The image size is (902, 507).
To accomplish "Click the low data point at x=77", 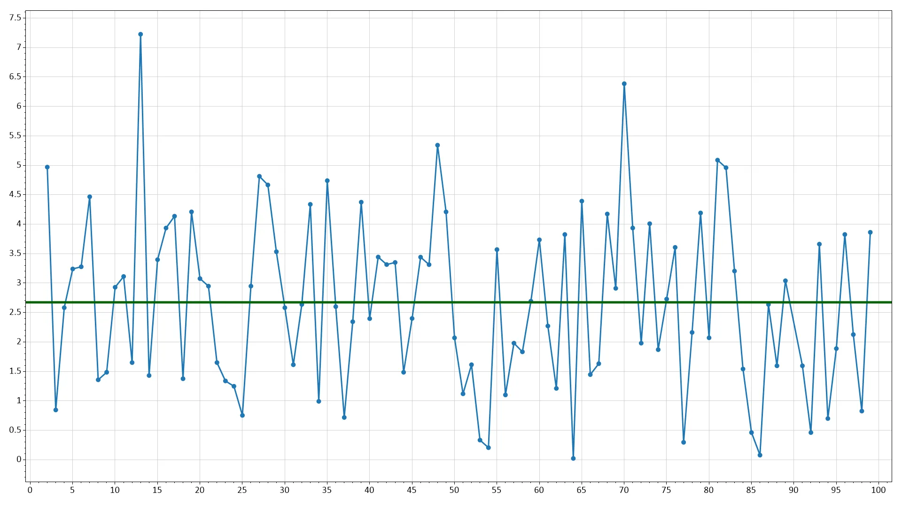I will point(684,442).
